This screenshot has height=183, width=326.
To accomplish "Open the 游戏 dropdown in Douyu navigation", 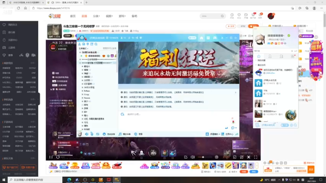I will click(122, 16).
